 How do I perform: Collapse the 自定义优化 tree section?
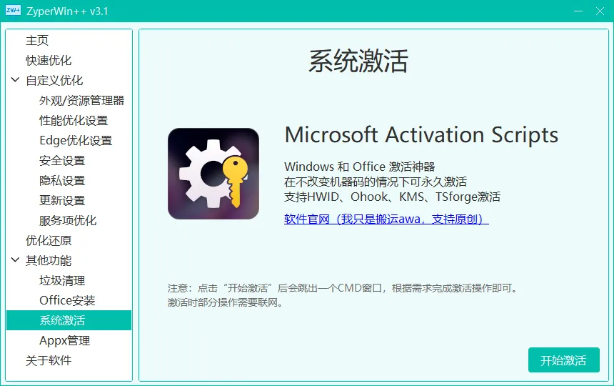[x=16, y=80]
